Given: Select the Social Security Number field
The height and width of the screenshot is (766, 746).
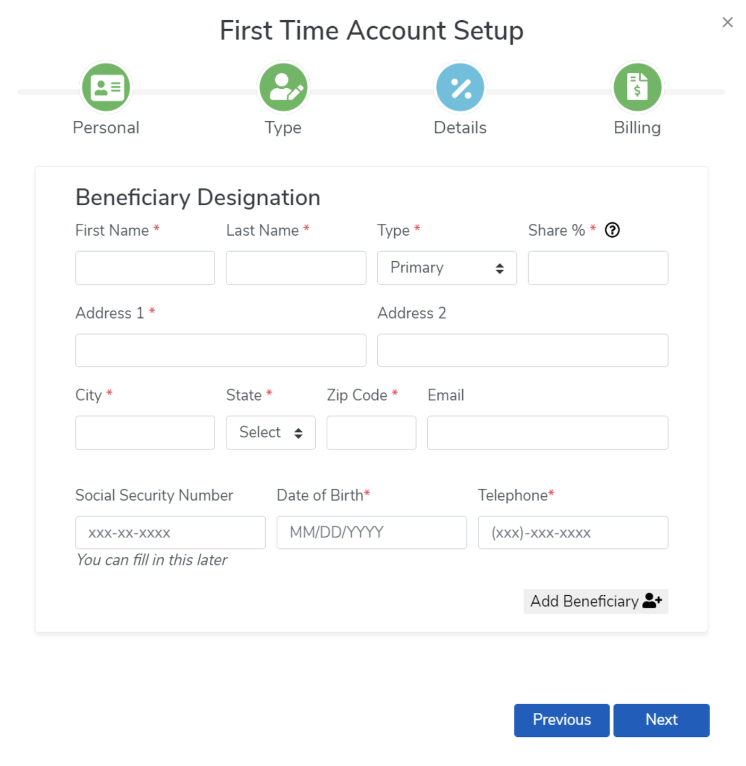Looking at the screenshot, I should coord(170,532).
